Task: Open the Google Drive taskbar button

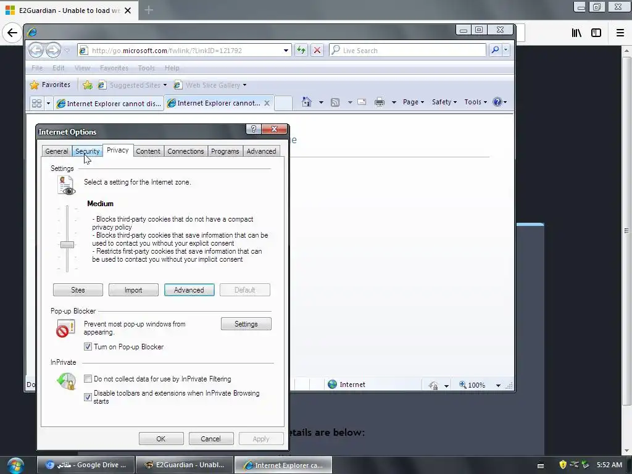Action: [86, 465]
